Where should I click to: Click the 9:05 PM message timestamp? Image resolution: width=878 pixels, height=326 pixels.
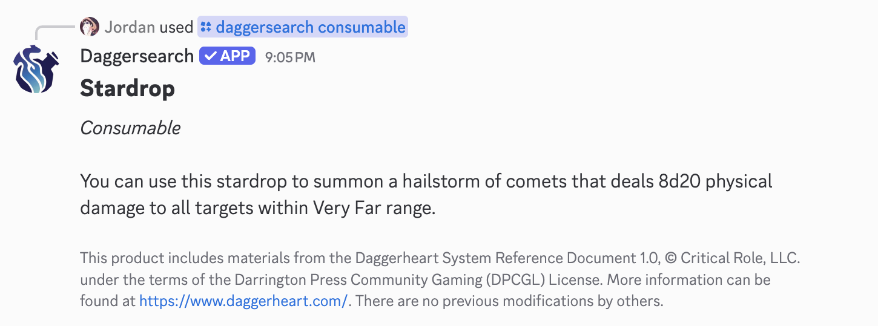(290, 57)
